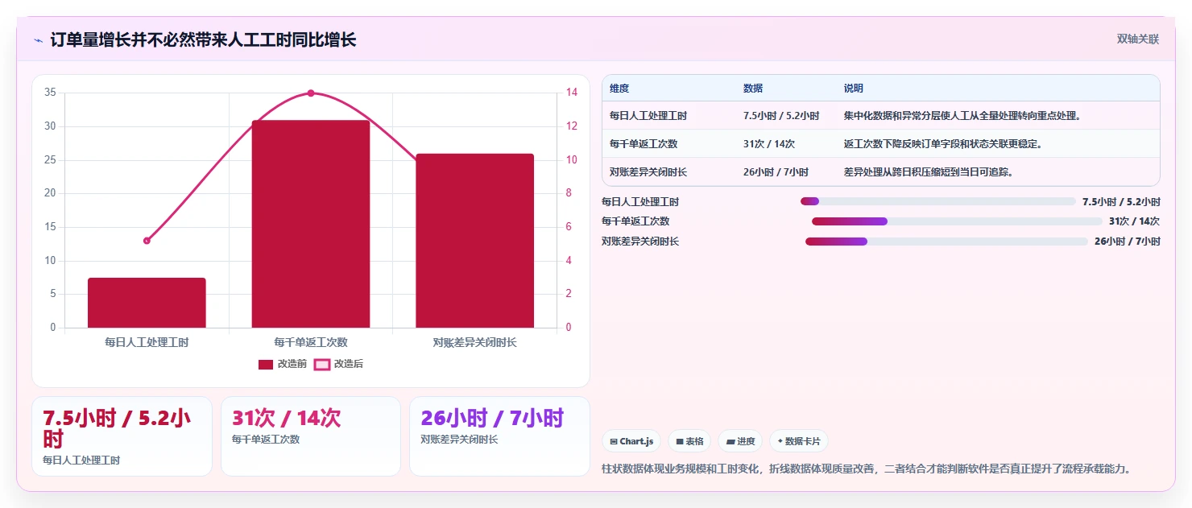The height and width of the screenshot is (508, 1192).
Task: Click the 数据卡片 tag chip
Action: (799, 441)
